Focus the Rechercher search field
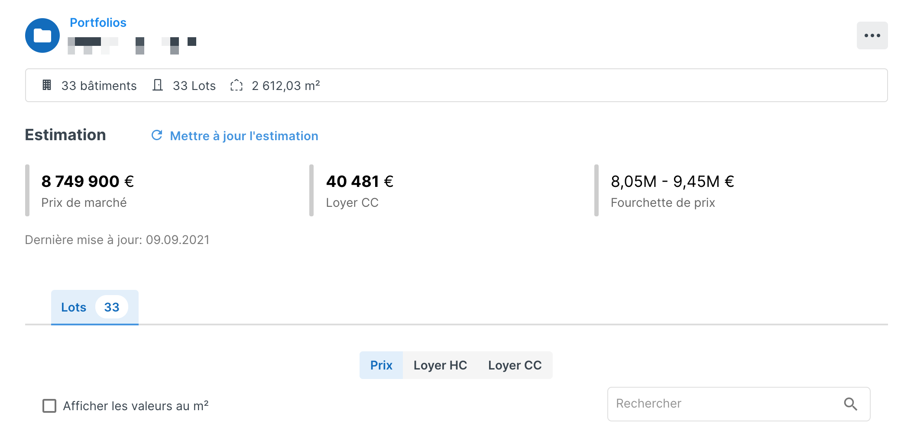914x437 pixels. 739,404
